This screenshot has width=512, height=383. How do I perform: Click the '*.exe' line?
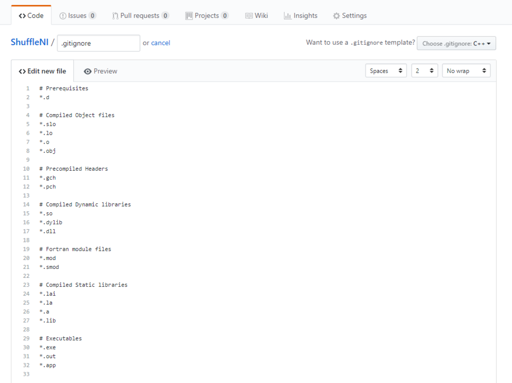point(47,347)
